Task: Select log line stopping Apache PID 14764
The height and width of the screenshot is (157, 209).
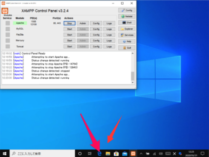Action: (40, 64)
